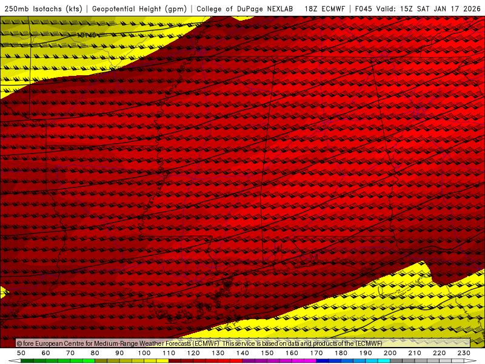Click the "18Z ECMWF" model run text
This screenshot has width=485, height=364.
click(325, 8)
